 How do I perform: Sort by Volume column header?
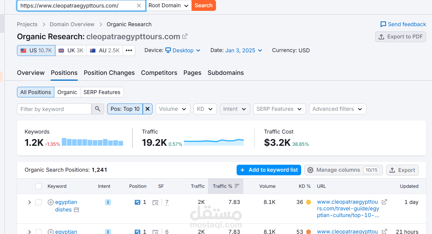[x=267, y=186]
